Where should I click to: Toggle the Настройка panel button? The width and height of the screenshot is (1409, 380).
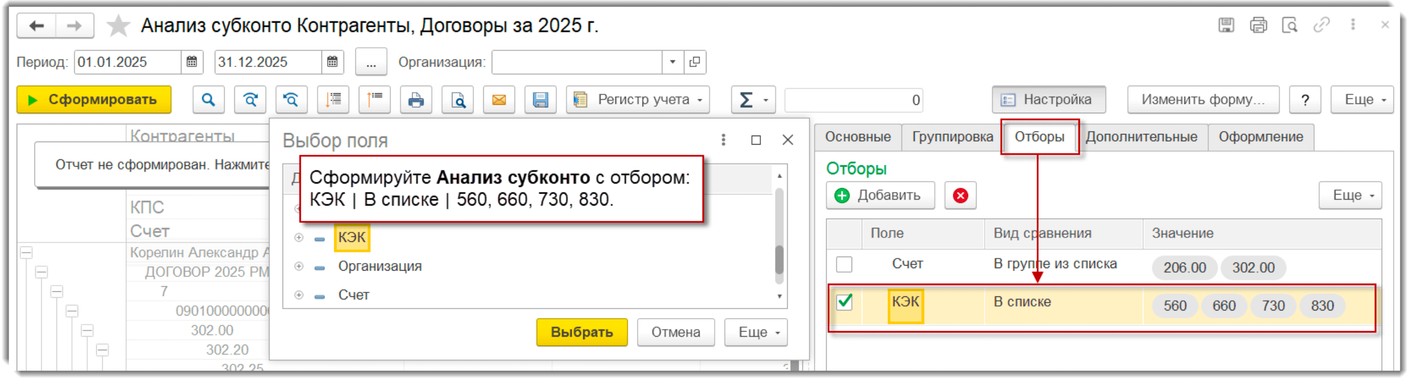tap(1049, 99)
